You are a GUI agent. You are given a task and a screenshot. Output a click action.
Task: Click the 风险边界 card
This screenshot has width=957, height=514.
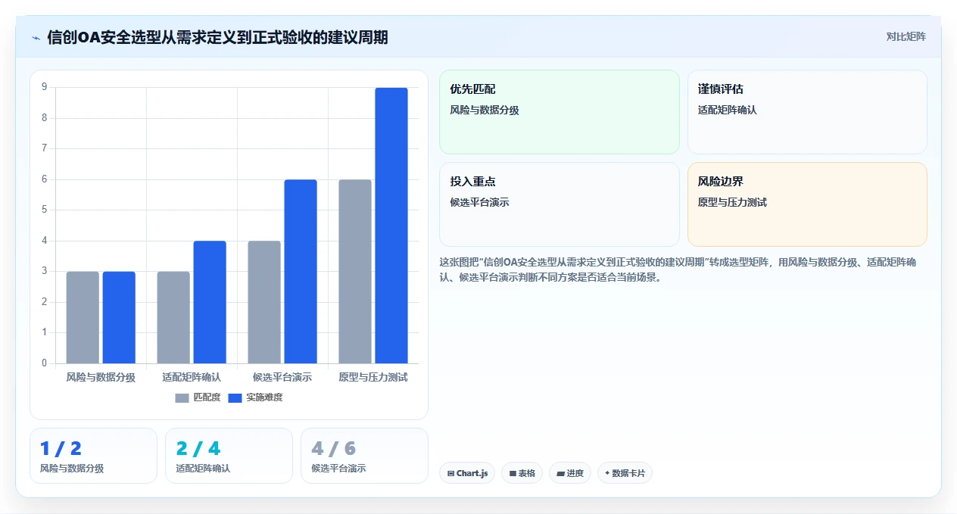point(807,204)
